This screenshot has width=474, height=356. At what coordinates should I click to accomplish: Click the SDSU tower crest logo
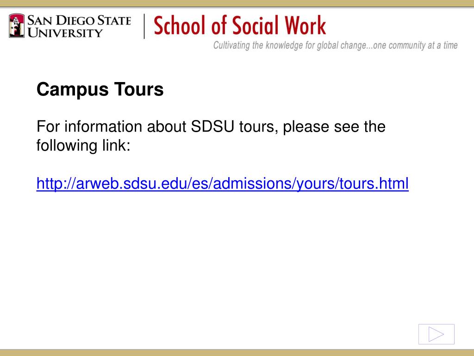[x=17, y=26]
